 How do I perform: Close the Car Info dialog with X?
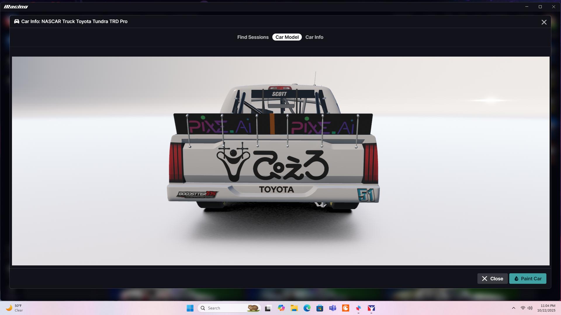coord(544,22)
